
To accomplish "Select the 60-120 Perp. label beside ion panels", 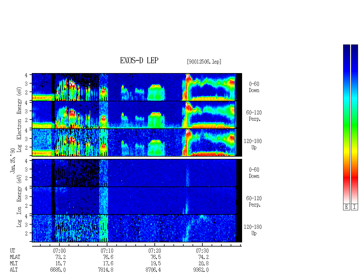I will click(x=254, y=201).
